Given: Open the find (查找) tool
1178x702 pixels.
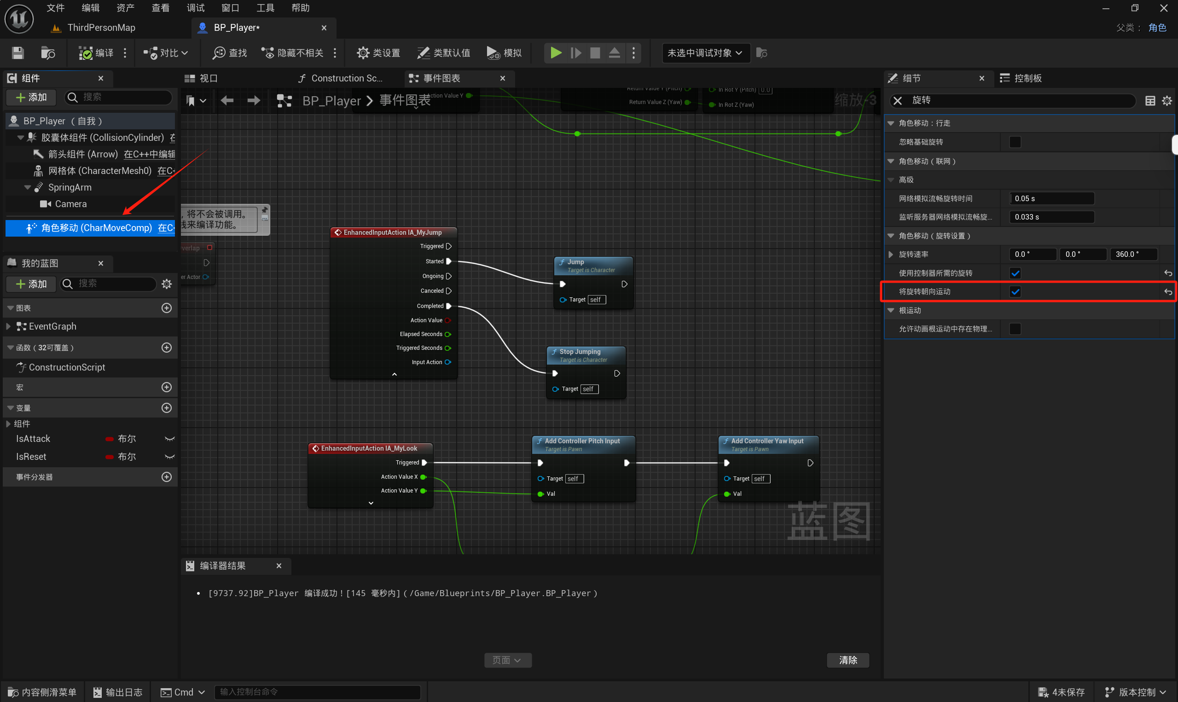Looking at the screenshot, I should (x=230, y=53).
